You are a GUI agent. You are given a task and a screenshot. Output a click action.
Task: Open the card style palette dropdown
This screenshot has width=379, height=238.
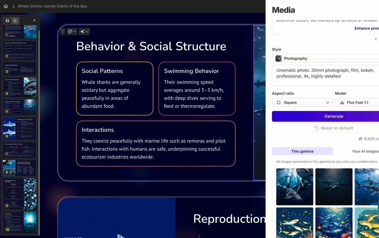pos(72,32)
